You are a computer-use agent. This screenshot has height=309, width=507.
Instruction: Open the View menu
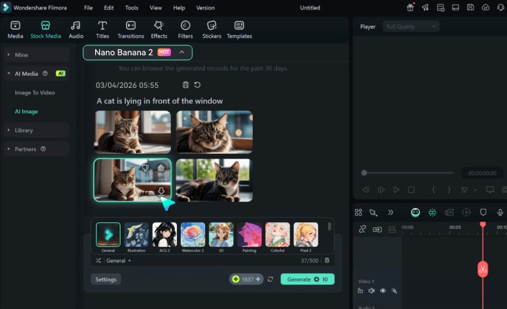point(156,8)
